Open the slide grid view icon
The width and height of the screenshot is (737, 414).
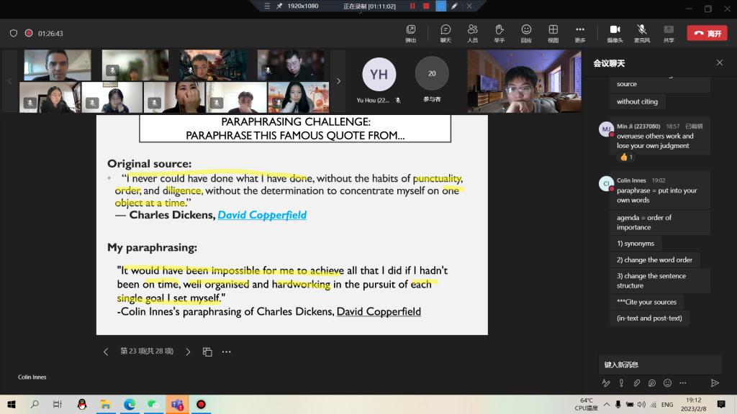pyautogui.click(x=207, y=352)
